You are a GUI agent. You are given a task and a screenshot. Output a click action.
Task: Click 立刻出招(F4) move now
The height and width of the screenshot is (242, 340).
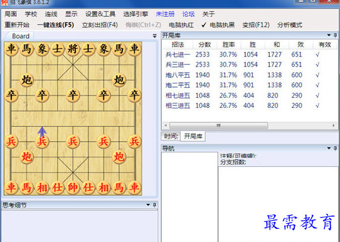coord(100,25)
